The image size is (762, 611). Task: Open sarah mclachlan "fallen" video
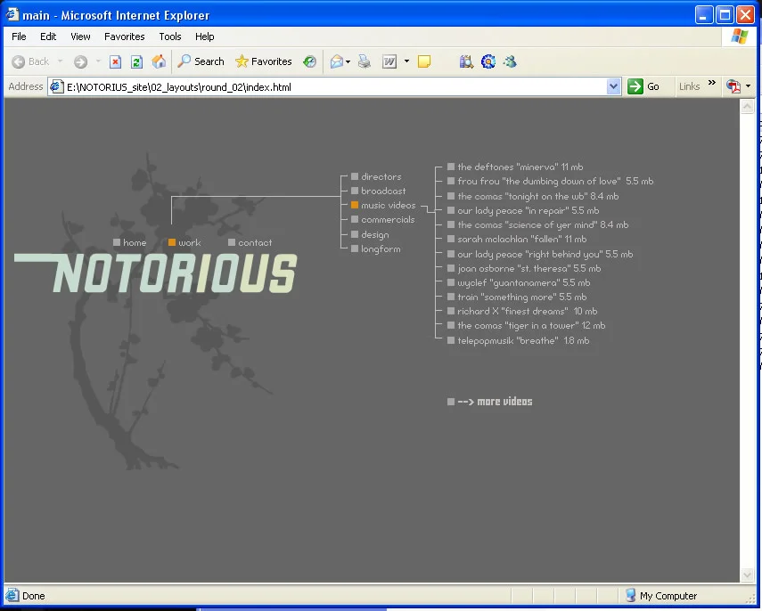tap(517, 239)
